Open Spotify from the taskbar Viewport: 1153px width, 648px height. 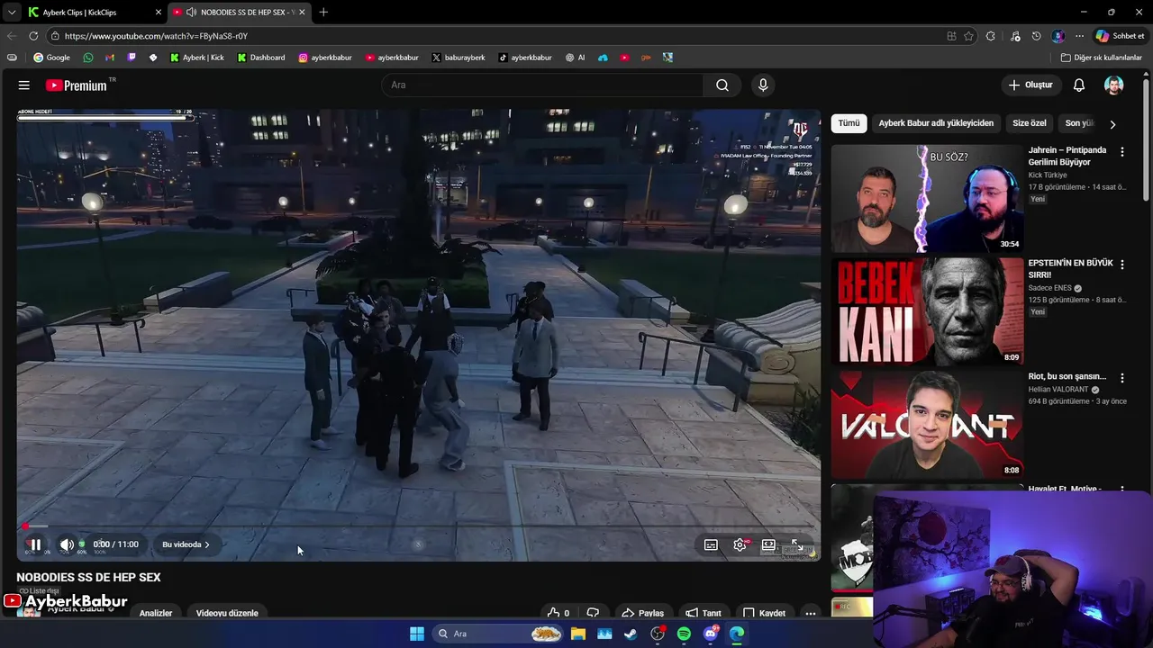pyautogui.click(x=684, y=634)
